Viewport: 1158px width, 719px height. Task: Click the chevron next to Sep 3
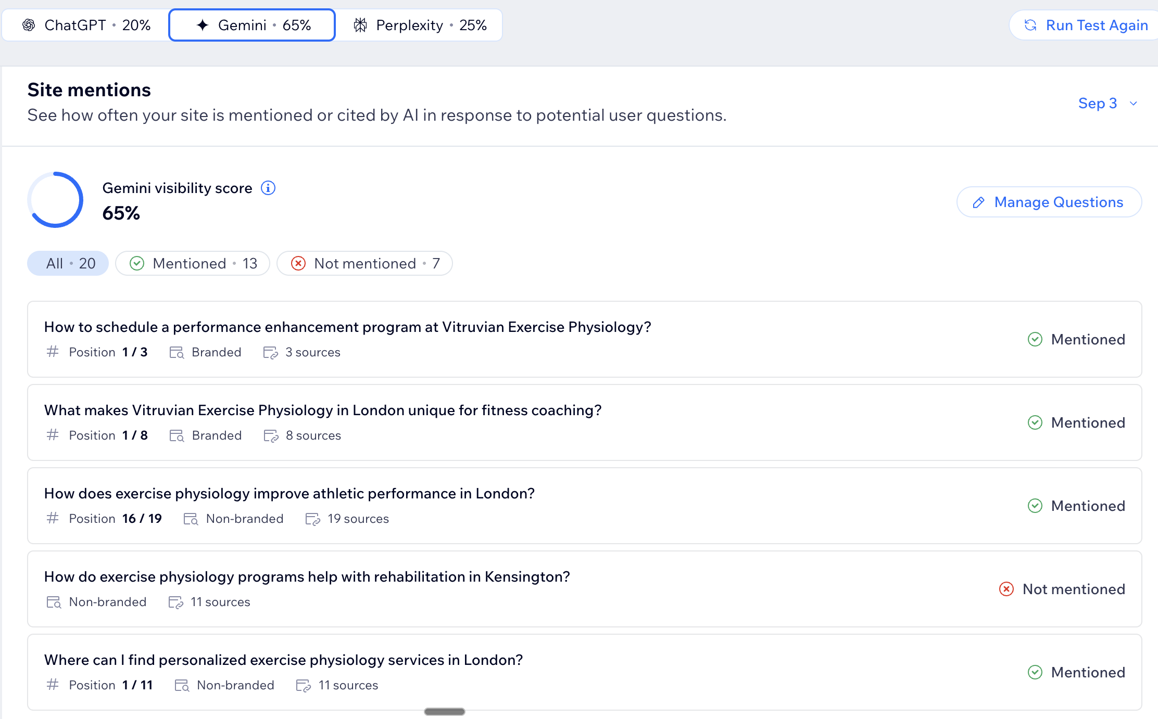coord(1133,104)
